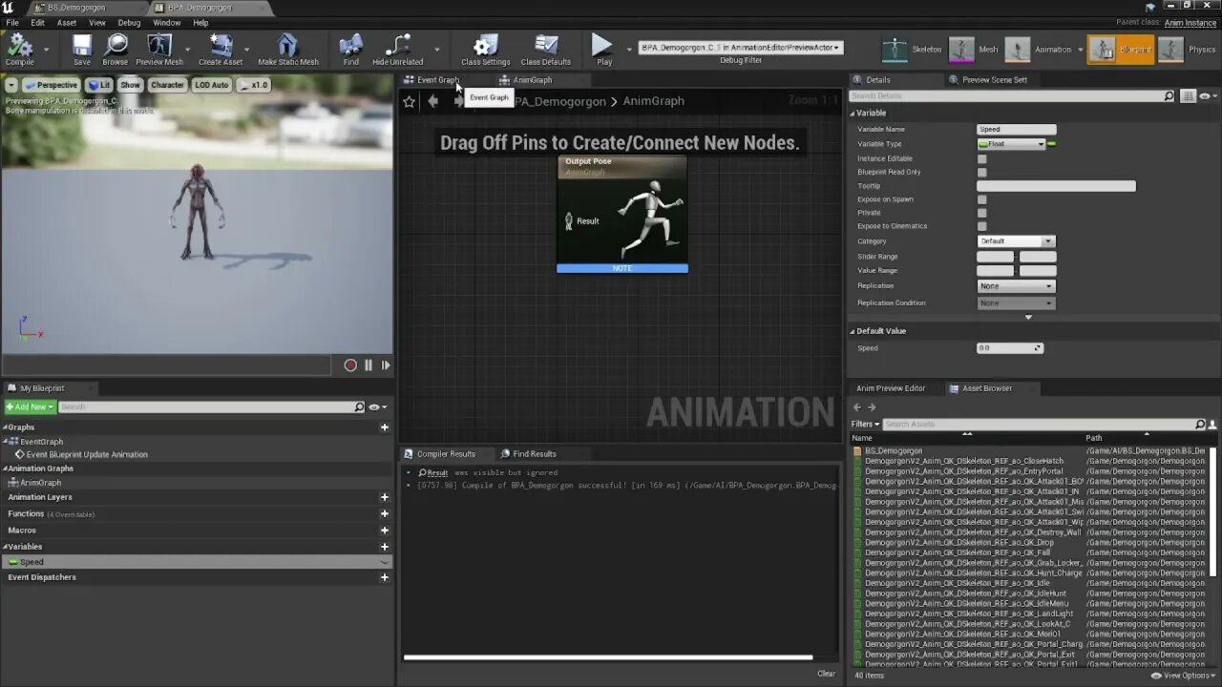The height and width of the screenshot is (687, 1222).
Task: Enable Expose to Cinematics checkbox
Action: click(x=981, y=226)
